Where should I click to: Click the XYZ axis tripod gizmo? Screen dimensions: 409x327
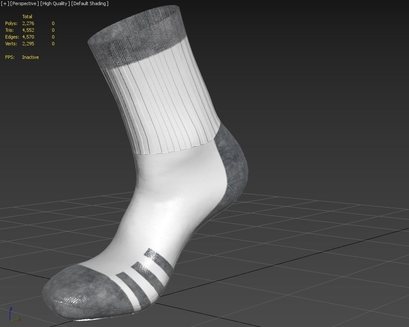(x=14, y=314)
